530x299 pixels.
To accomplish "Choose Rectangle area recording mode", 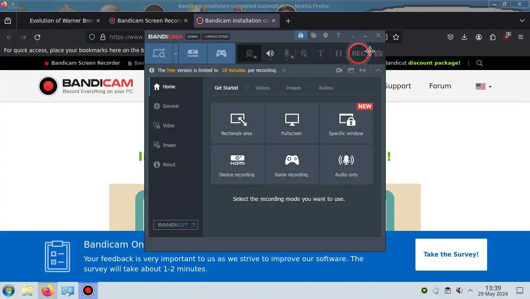I will click(237, 123).
